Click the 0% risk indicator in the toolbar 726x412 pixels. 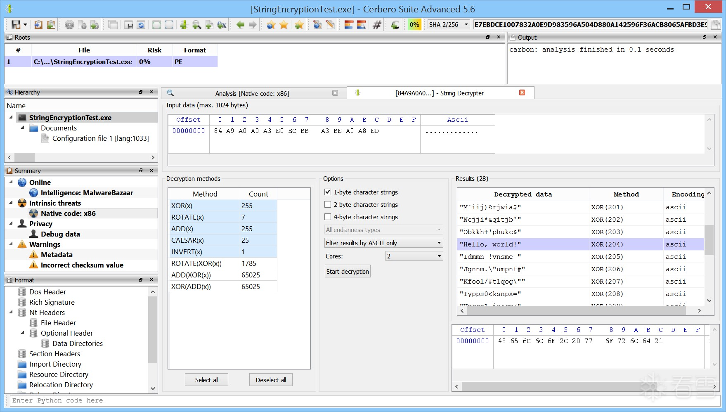coord(414,25)
